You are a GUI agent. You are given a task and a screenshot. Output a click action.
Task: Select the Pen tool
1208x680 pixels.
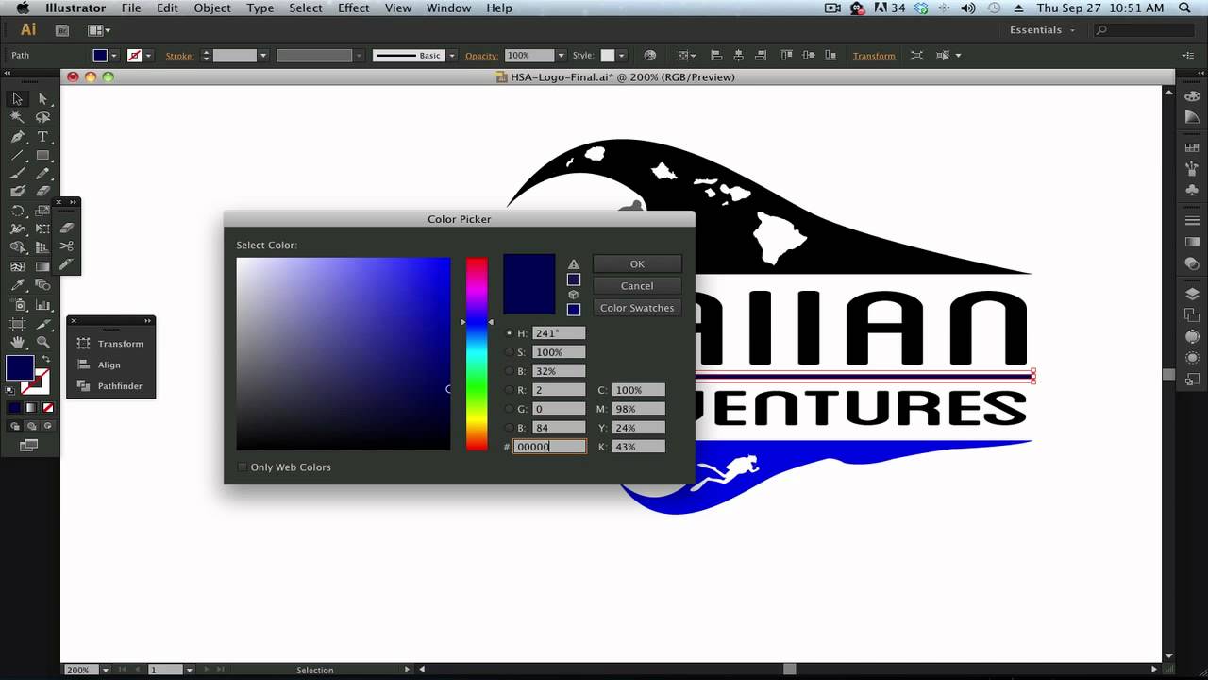[x=17, y=136]
